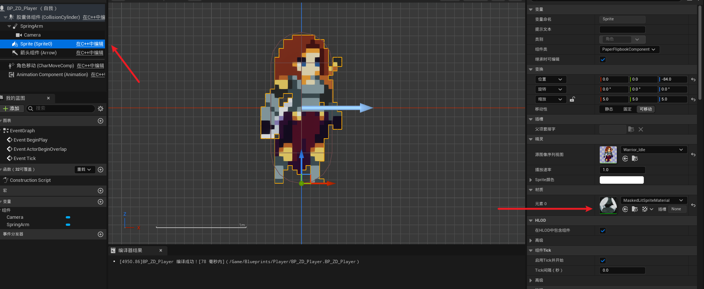Screen dimensions: 704x289
Task: Open the Warrior_Idle flipbook dropdown
Action: pos(653,150)
